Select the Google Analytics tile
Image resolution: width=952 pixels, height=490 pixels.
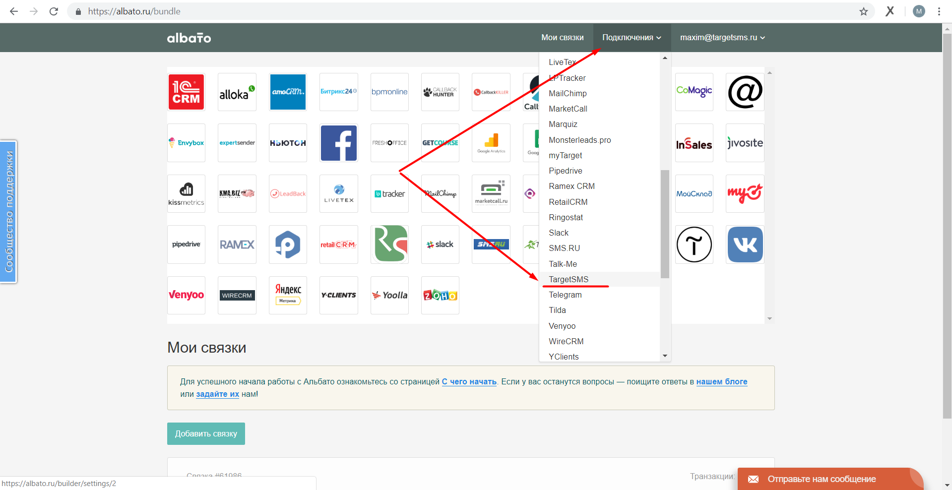[491, 143]
